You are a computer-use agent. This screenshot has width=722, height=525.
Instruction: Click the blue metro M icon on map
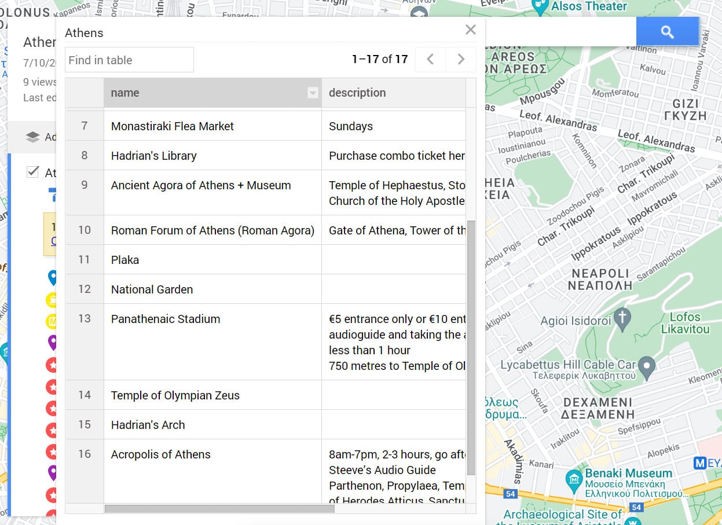pyautogui.click(x=699, y=463)
